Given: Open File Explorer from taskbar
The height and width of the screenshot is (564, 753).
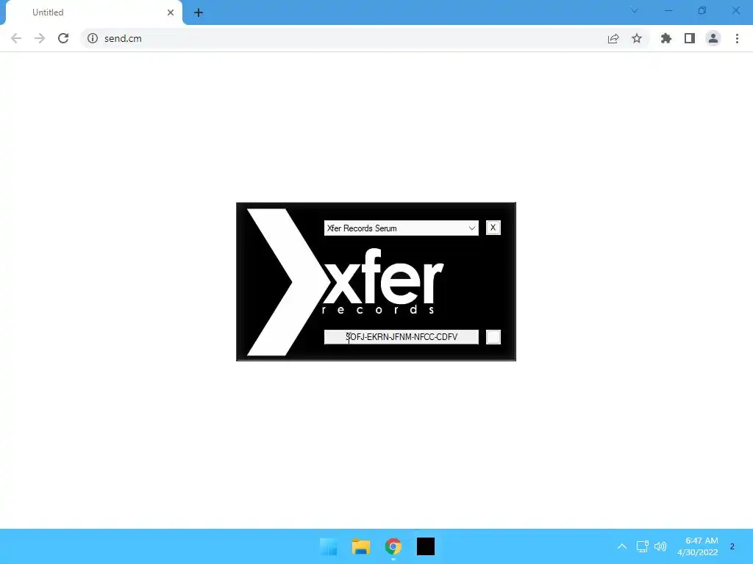Looking at the screenshot, I should [x=360, y=546].
